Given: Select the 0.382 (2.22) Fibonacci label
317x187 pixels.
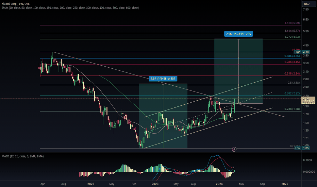Looking at the screenshot, I should point(292,93).
